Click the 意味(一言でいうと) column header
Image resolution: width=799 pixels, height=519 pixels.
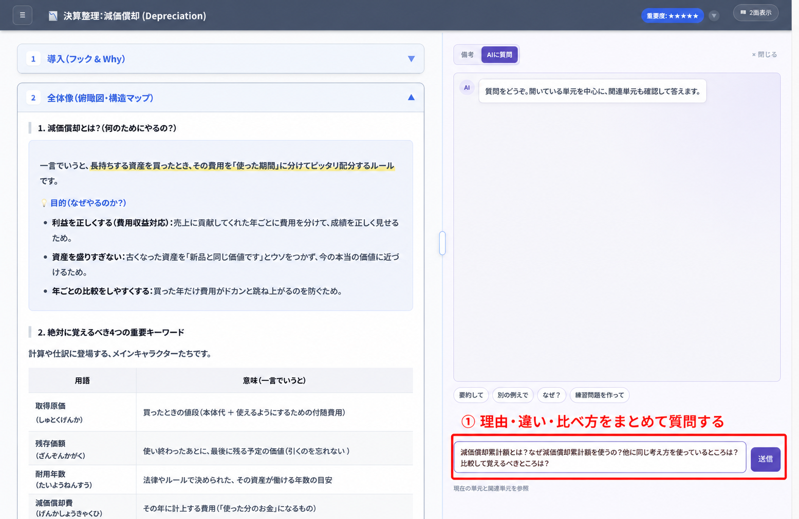click(274, 380)
